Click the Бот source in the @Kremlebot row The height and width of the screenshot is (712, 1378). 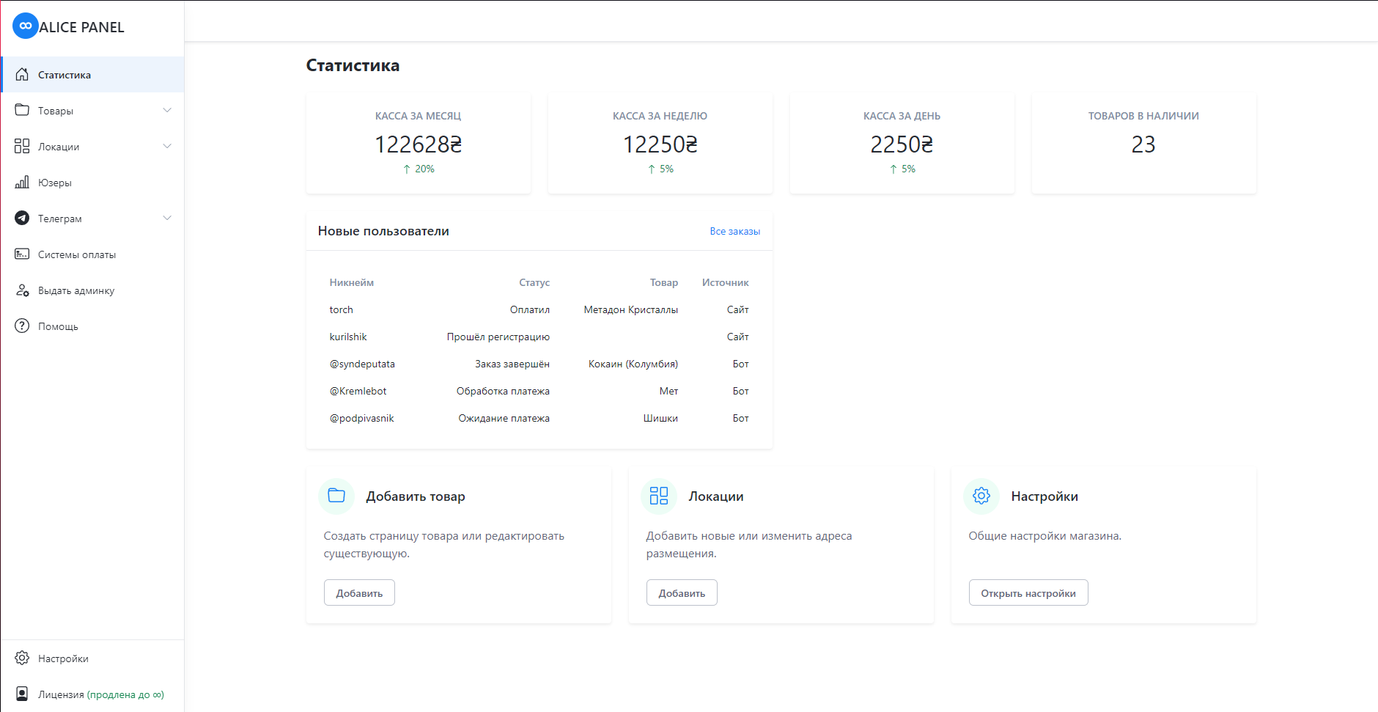pyautogui.click(x=741, y=391)
